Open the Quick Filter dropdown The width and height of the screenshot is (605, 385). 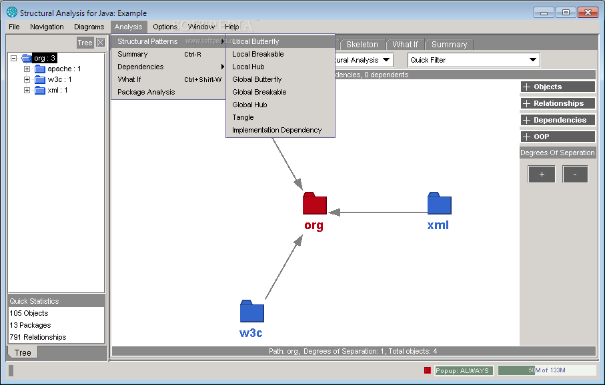click(x=474, y=60)
